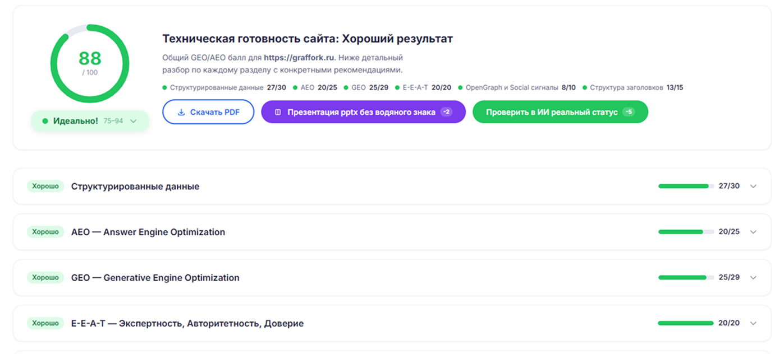This screenshot has width=784, height=354.
Task: Click the Хорошо badge on GEO row
Action: point(45,277)
